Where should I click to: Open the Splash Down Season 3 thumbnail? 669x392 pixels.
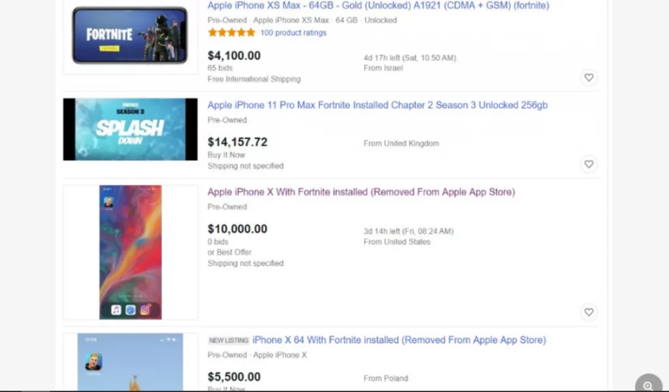(x=130, y=129)
